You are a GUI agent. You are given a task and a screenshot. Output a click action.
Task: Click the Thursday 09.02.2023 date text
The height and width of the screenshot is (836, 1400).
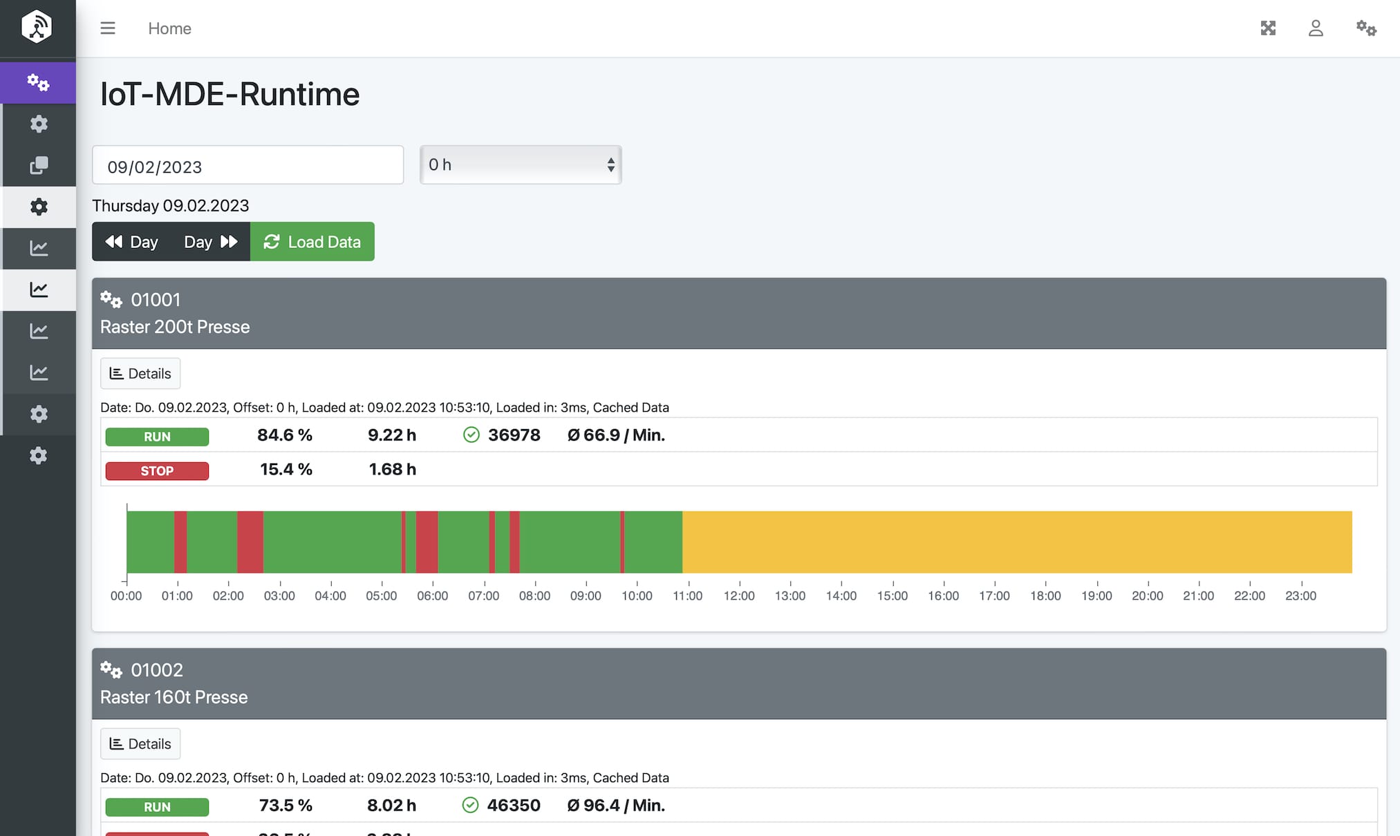[x=170, y=206]
